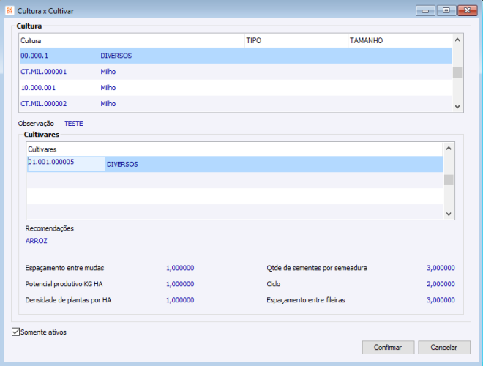Click the 01.001.000005 cultivar code field
Viewport: 483px width, 366px height.
66,164
